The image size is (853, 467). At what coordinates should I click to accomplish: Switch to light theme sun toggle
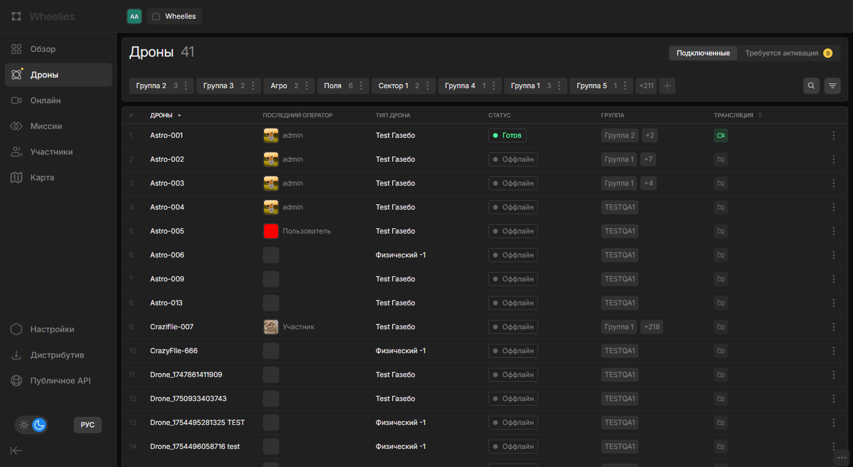tap(24, 425)
